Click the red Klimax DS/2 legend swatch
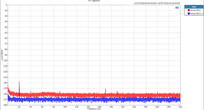The width and height of the screenshot is (204, 110). (x=189, y=10)
